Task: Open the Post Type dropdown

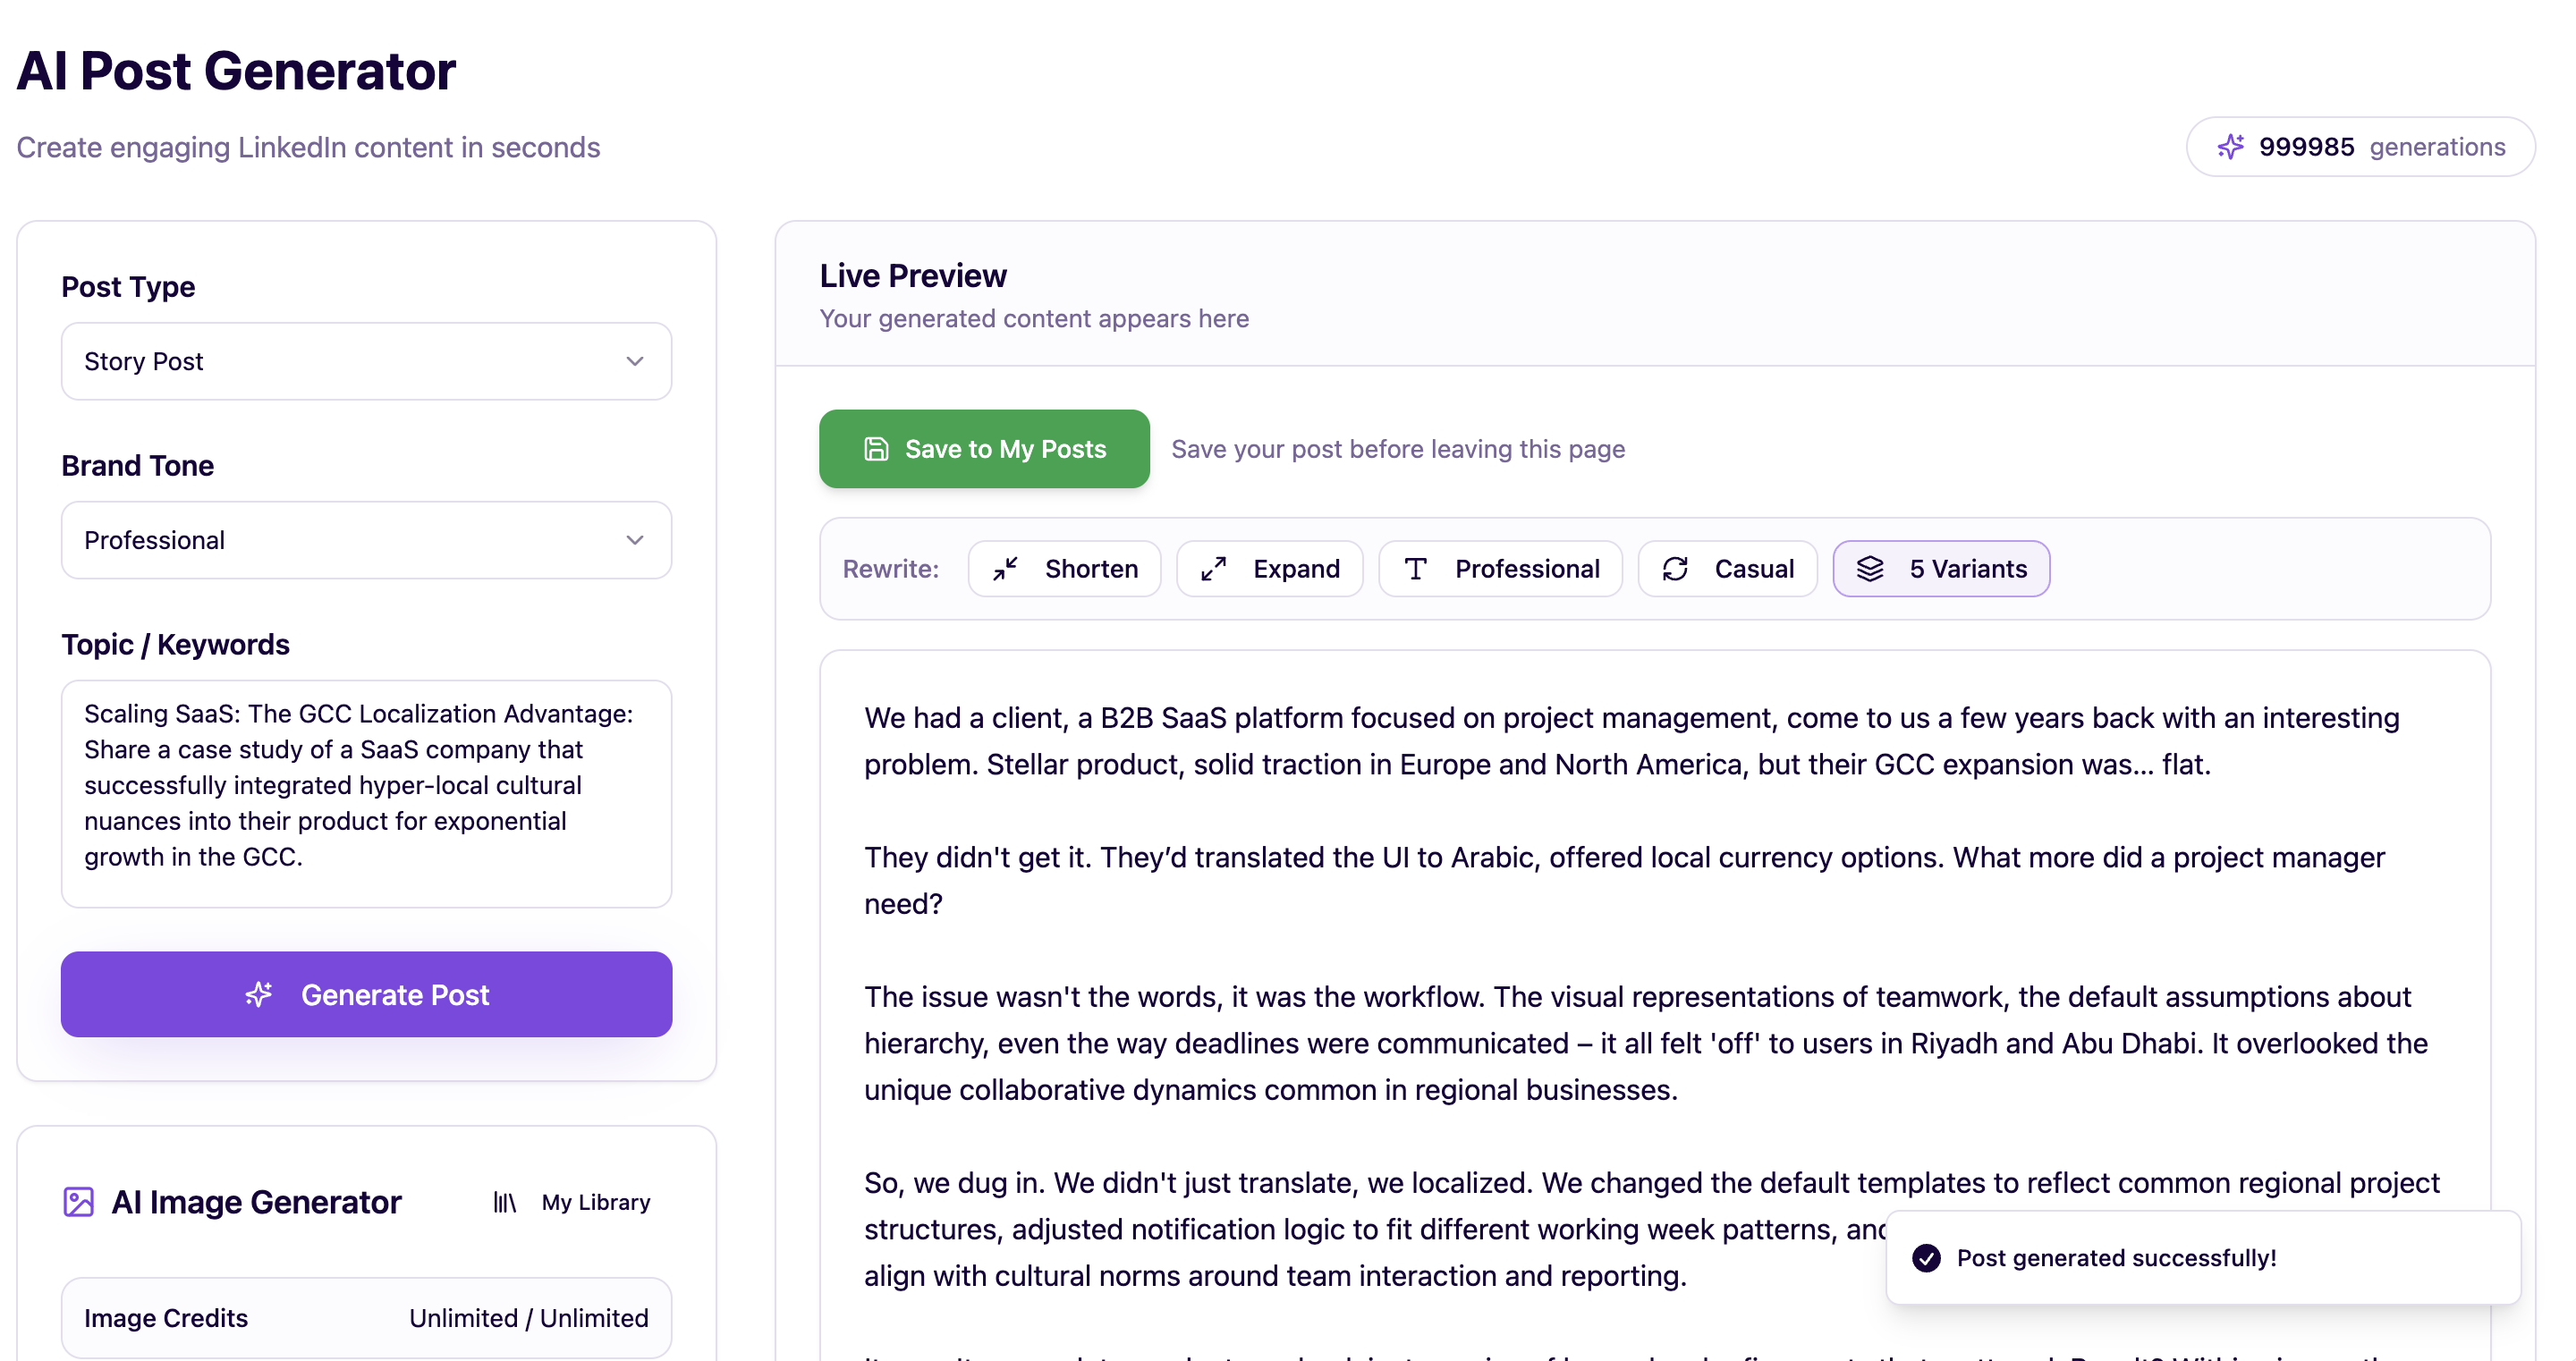Action: click(x=366, y=361)
